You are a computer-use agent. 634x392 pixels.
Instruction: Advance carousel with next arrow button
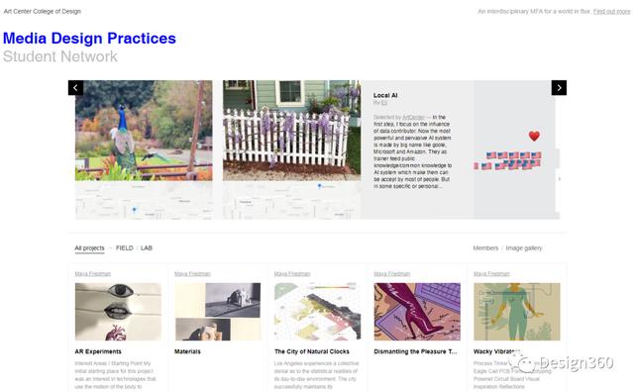point(559,88)
